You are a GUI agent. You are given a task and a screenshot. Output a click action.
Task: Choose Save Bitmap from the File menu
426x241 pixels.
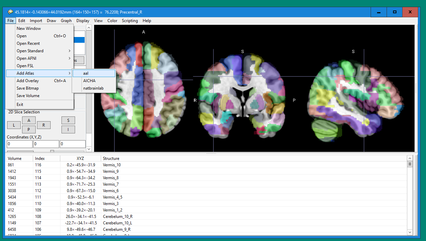[28, 88]
